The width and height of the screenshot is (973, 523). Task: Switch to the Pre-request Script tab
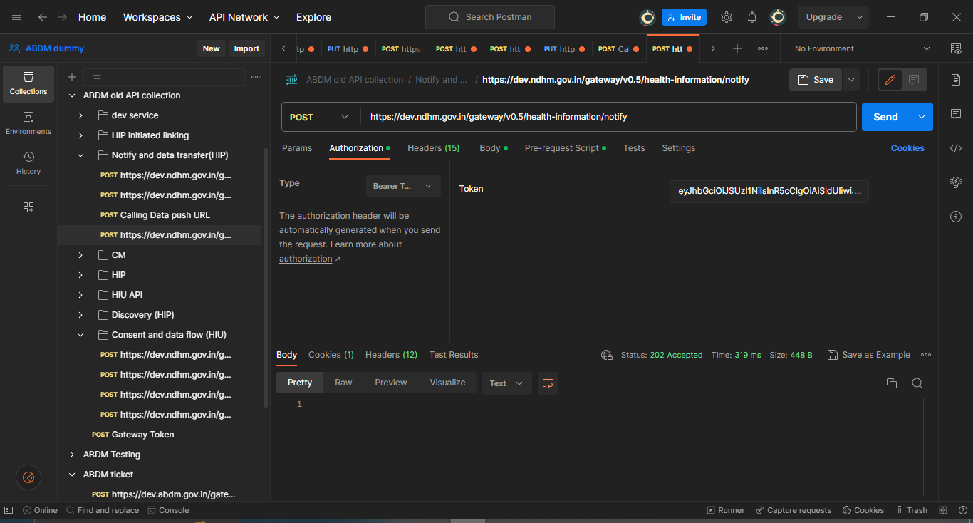pyautogui.click(x=566, y=148)
